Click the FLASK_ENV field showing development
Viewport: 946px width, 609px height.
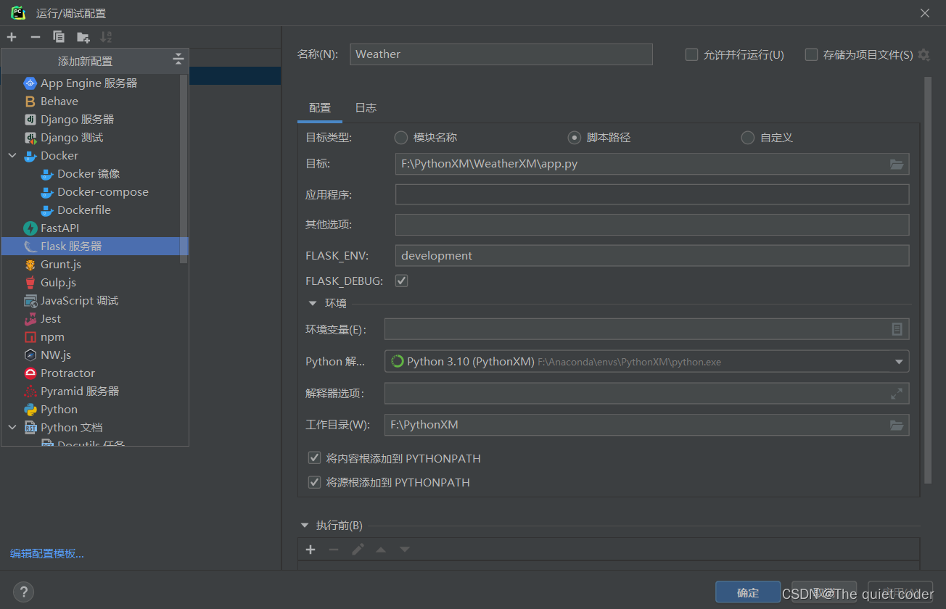pyautogui.click(x=652, y=255)
